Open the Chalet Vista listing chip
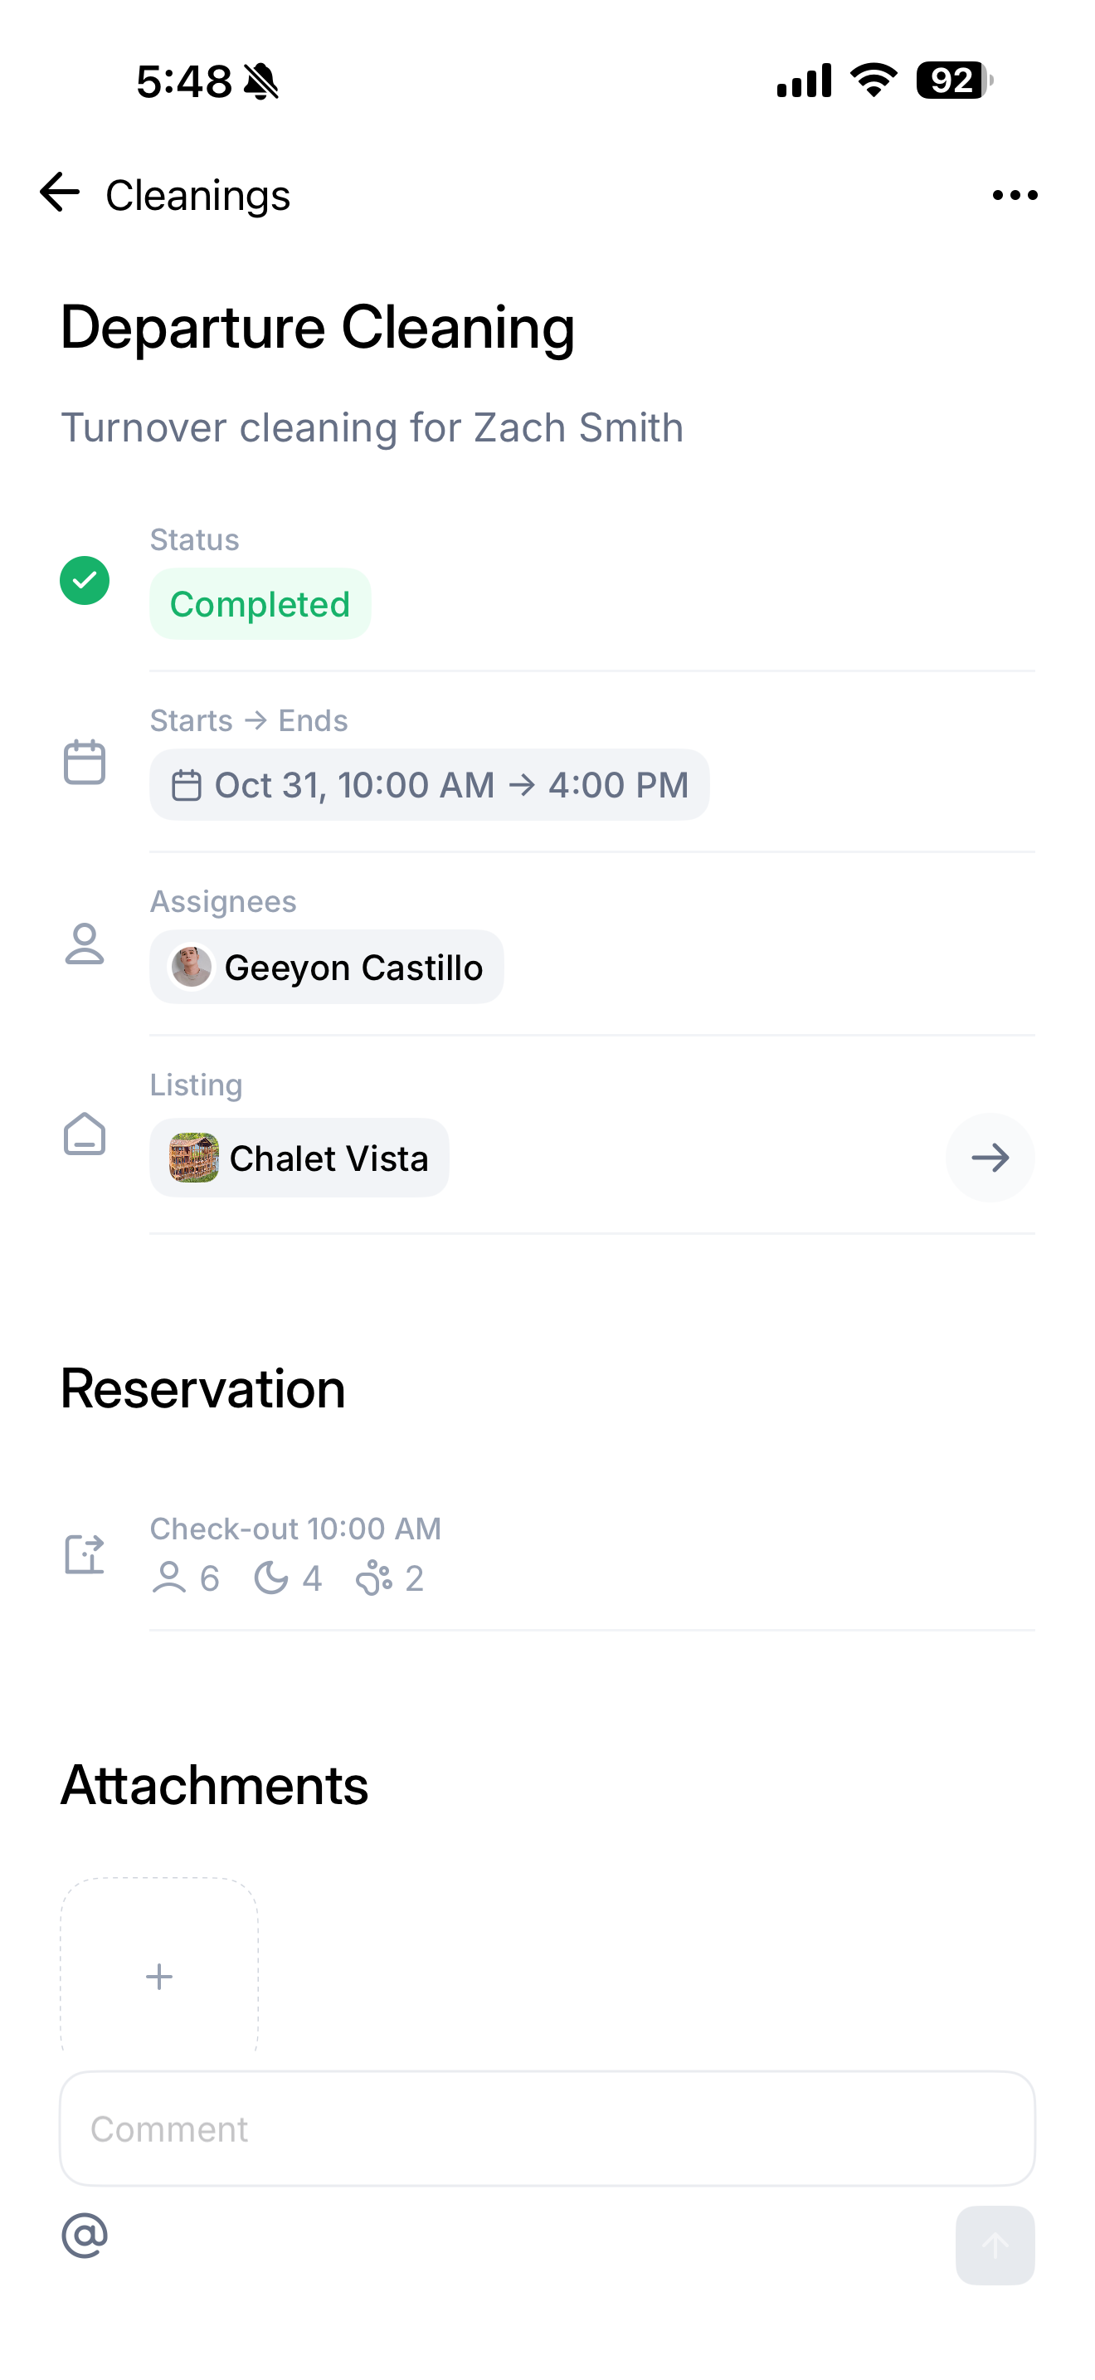 tap(299, 1158)
